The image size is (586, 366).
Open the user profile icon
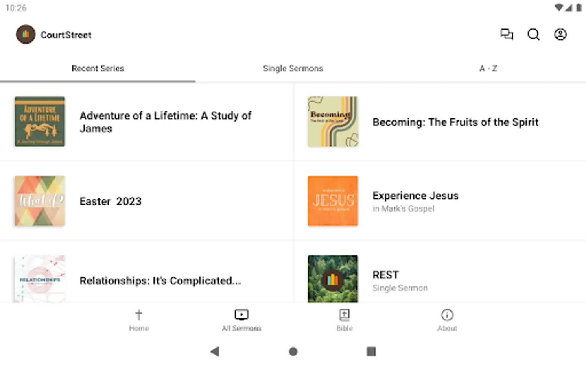[x=560, y=35]
